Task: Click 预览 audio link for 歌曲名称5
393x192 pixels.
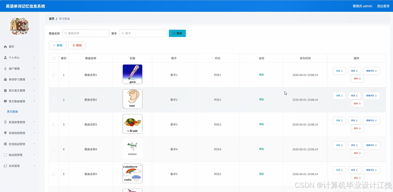Action: (261, 174)
